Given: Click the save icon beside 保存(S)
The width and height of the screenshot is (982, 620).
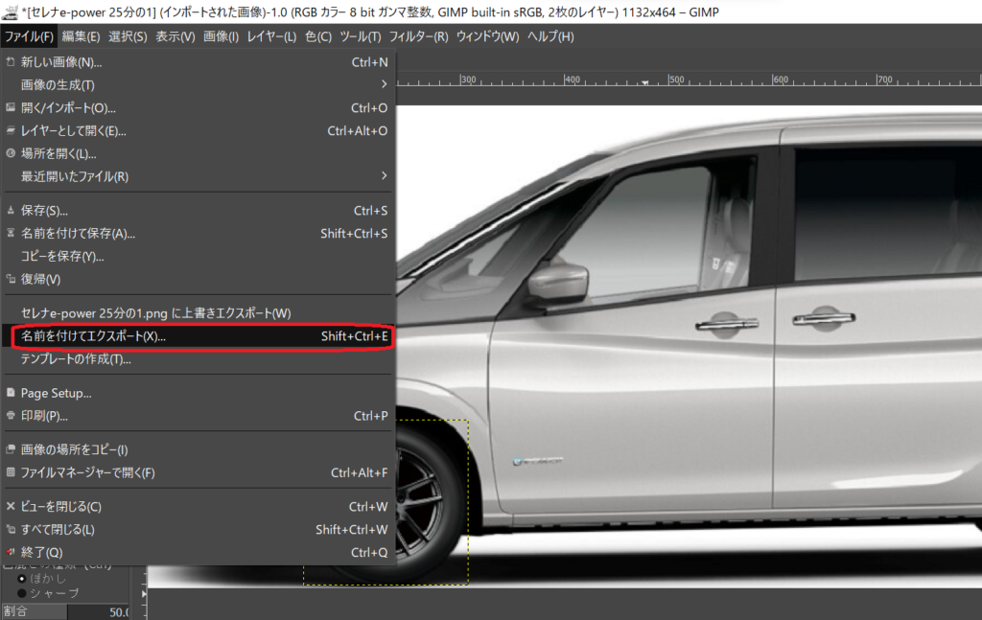Looking at the screenshot, I should click(11, 211).
